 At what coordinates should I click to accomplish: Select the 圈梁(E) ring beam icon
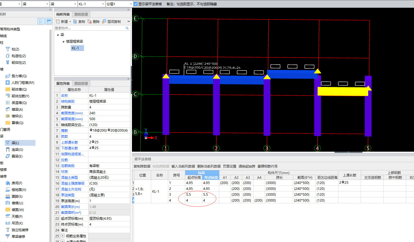[x=8, y=156]
